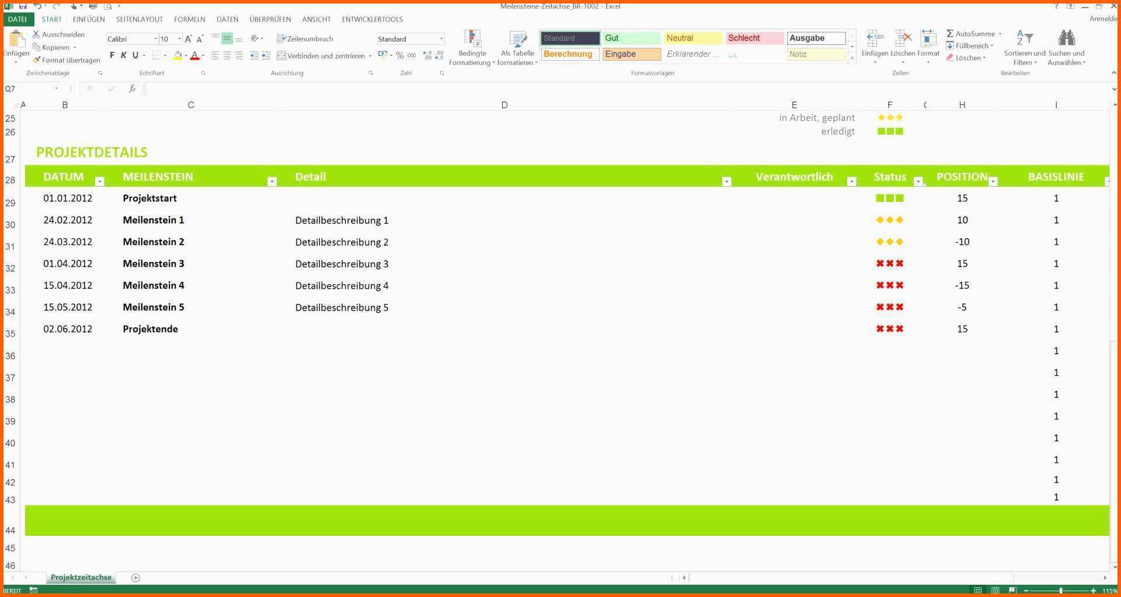The height and width of the screenshot is (597, 1121).
Task: Toggle Zeilenumbruch wrap text
Action: click(x=305, y=39)
